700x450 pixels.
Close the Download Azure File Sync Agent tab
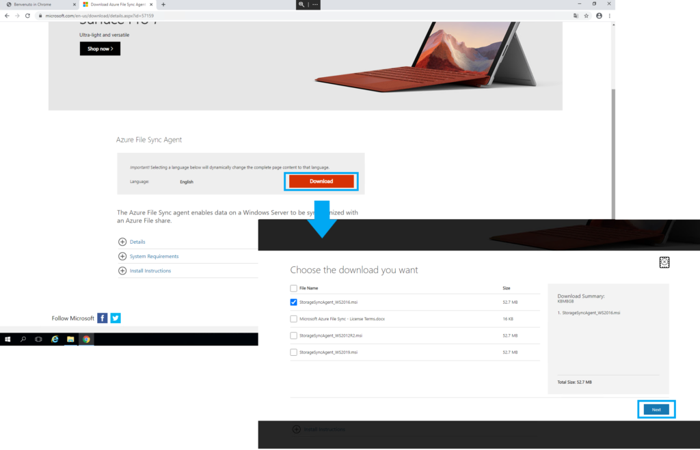coord(151,5)
